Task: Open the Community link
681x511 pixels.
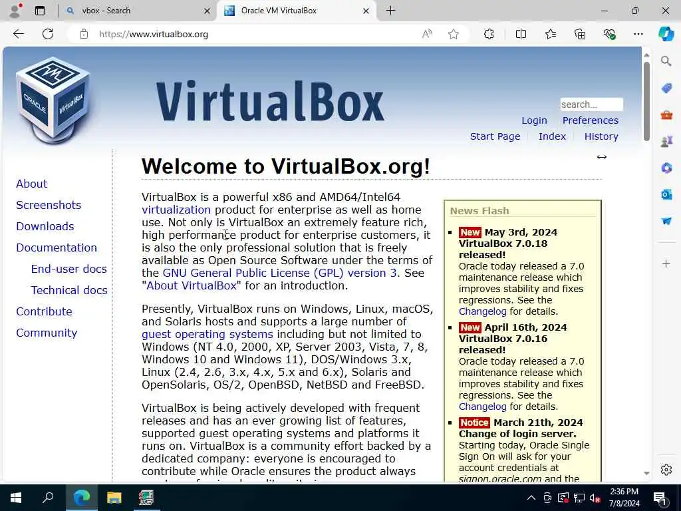Action: point(47,333)
